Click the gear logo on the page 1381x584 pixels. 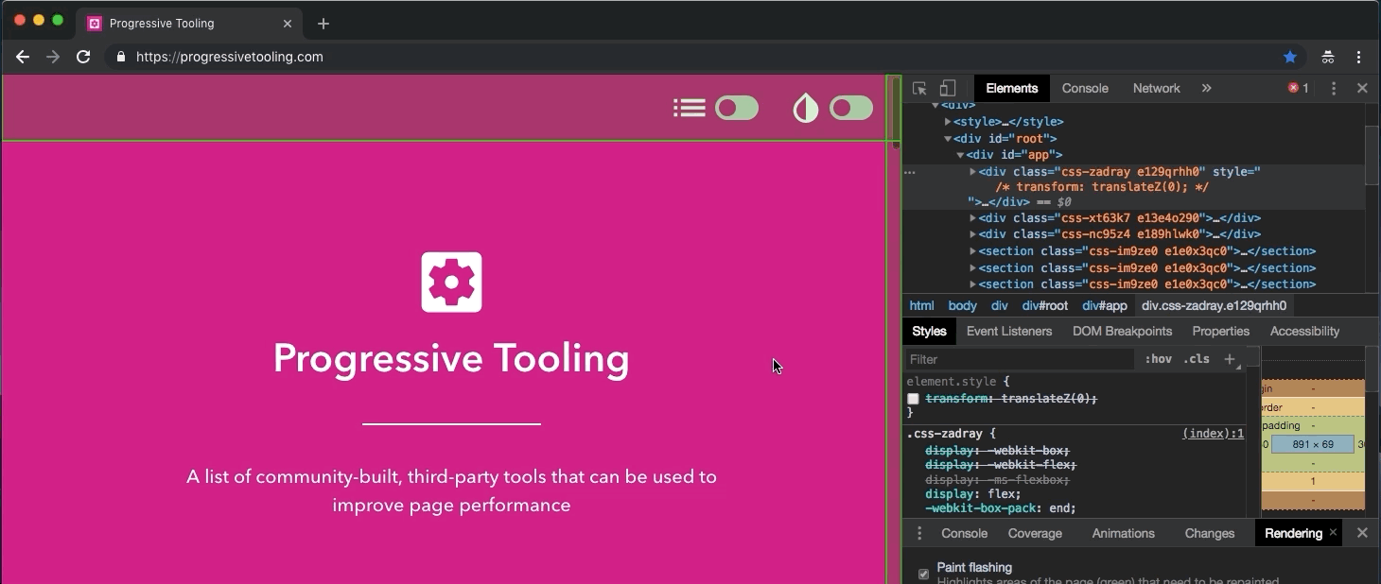click(x=451, y=282)
